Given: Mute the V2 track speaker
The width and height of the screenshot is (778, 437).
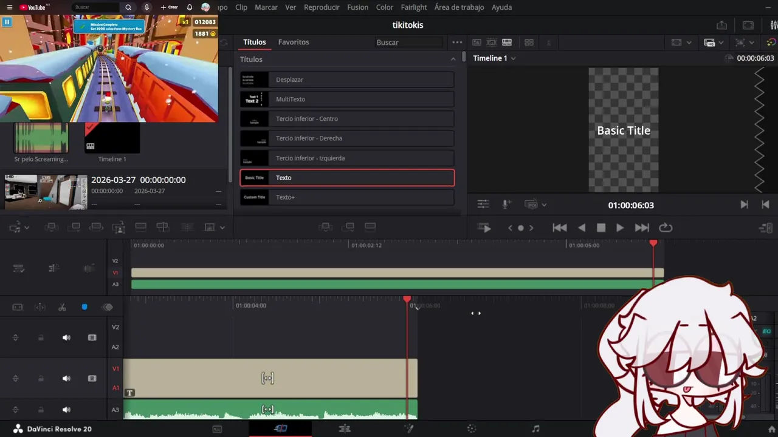Looking at the screenshot, I should pos(66,337).
